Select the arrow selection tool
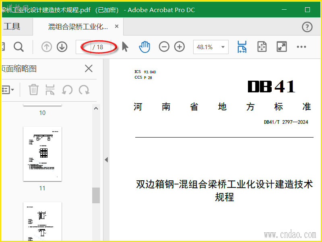The height and width of the screenshot is (242, 322). [125, 47]
